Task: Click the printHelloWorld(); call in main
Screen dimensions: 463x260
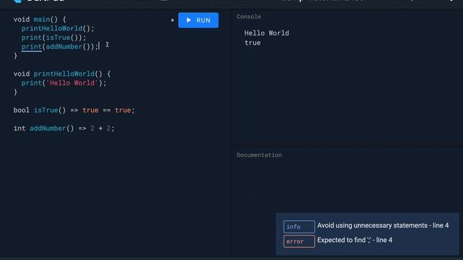Action: [x=58, y=29]
